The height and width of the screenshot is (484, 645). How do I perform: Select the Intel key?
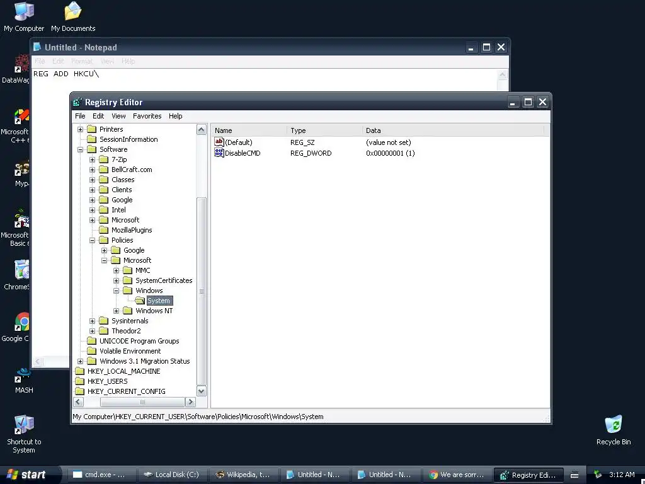[x=118, y=210]
